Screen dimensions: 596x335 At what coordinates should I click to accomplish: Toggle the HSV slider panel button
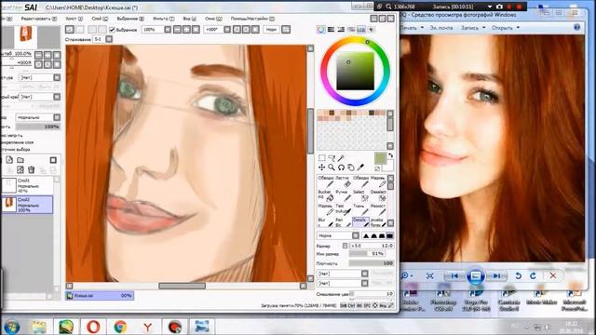pyautogui.click(x=341, y=29)
